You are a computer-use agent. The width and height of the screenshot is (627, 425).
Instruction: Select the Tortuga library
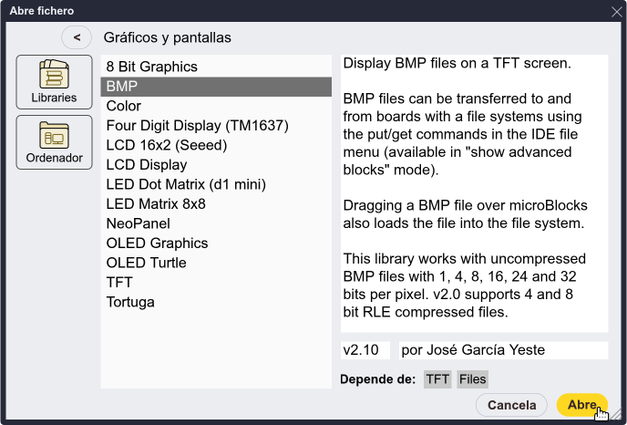coord(216,302)
